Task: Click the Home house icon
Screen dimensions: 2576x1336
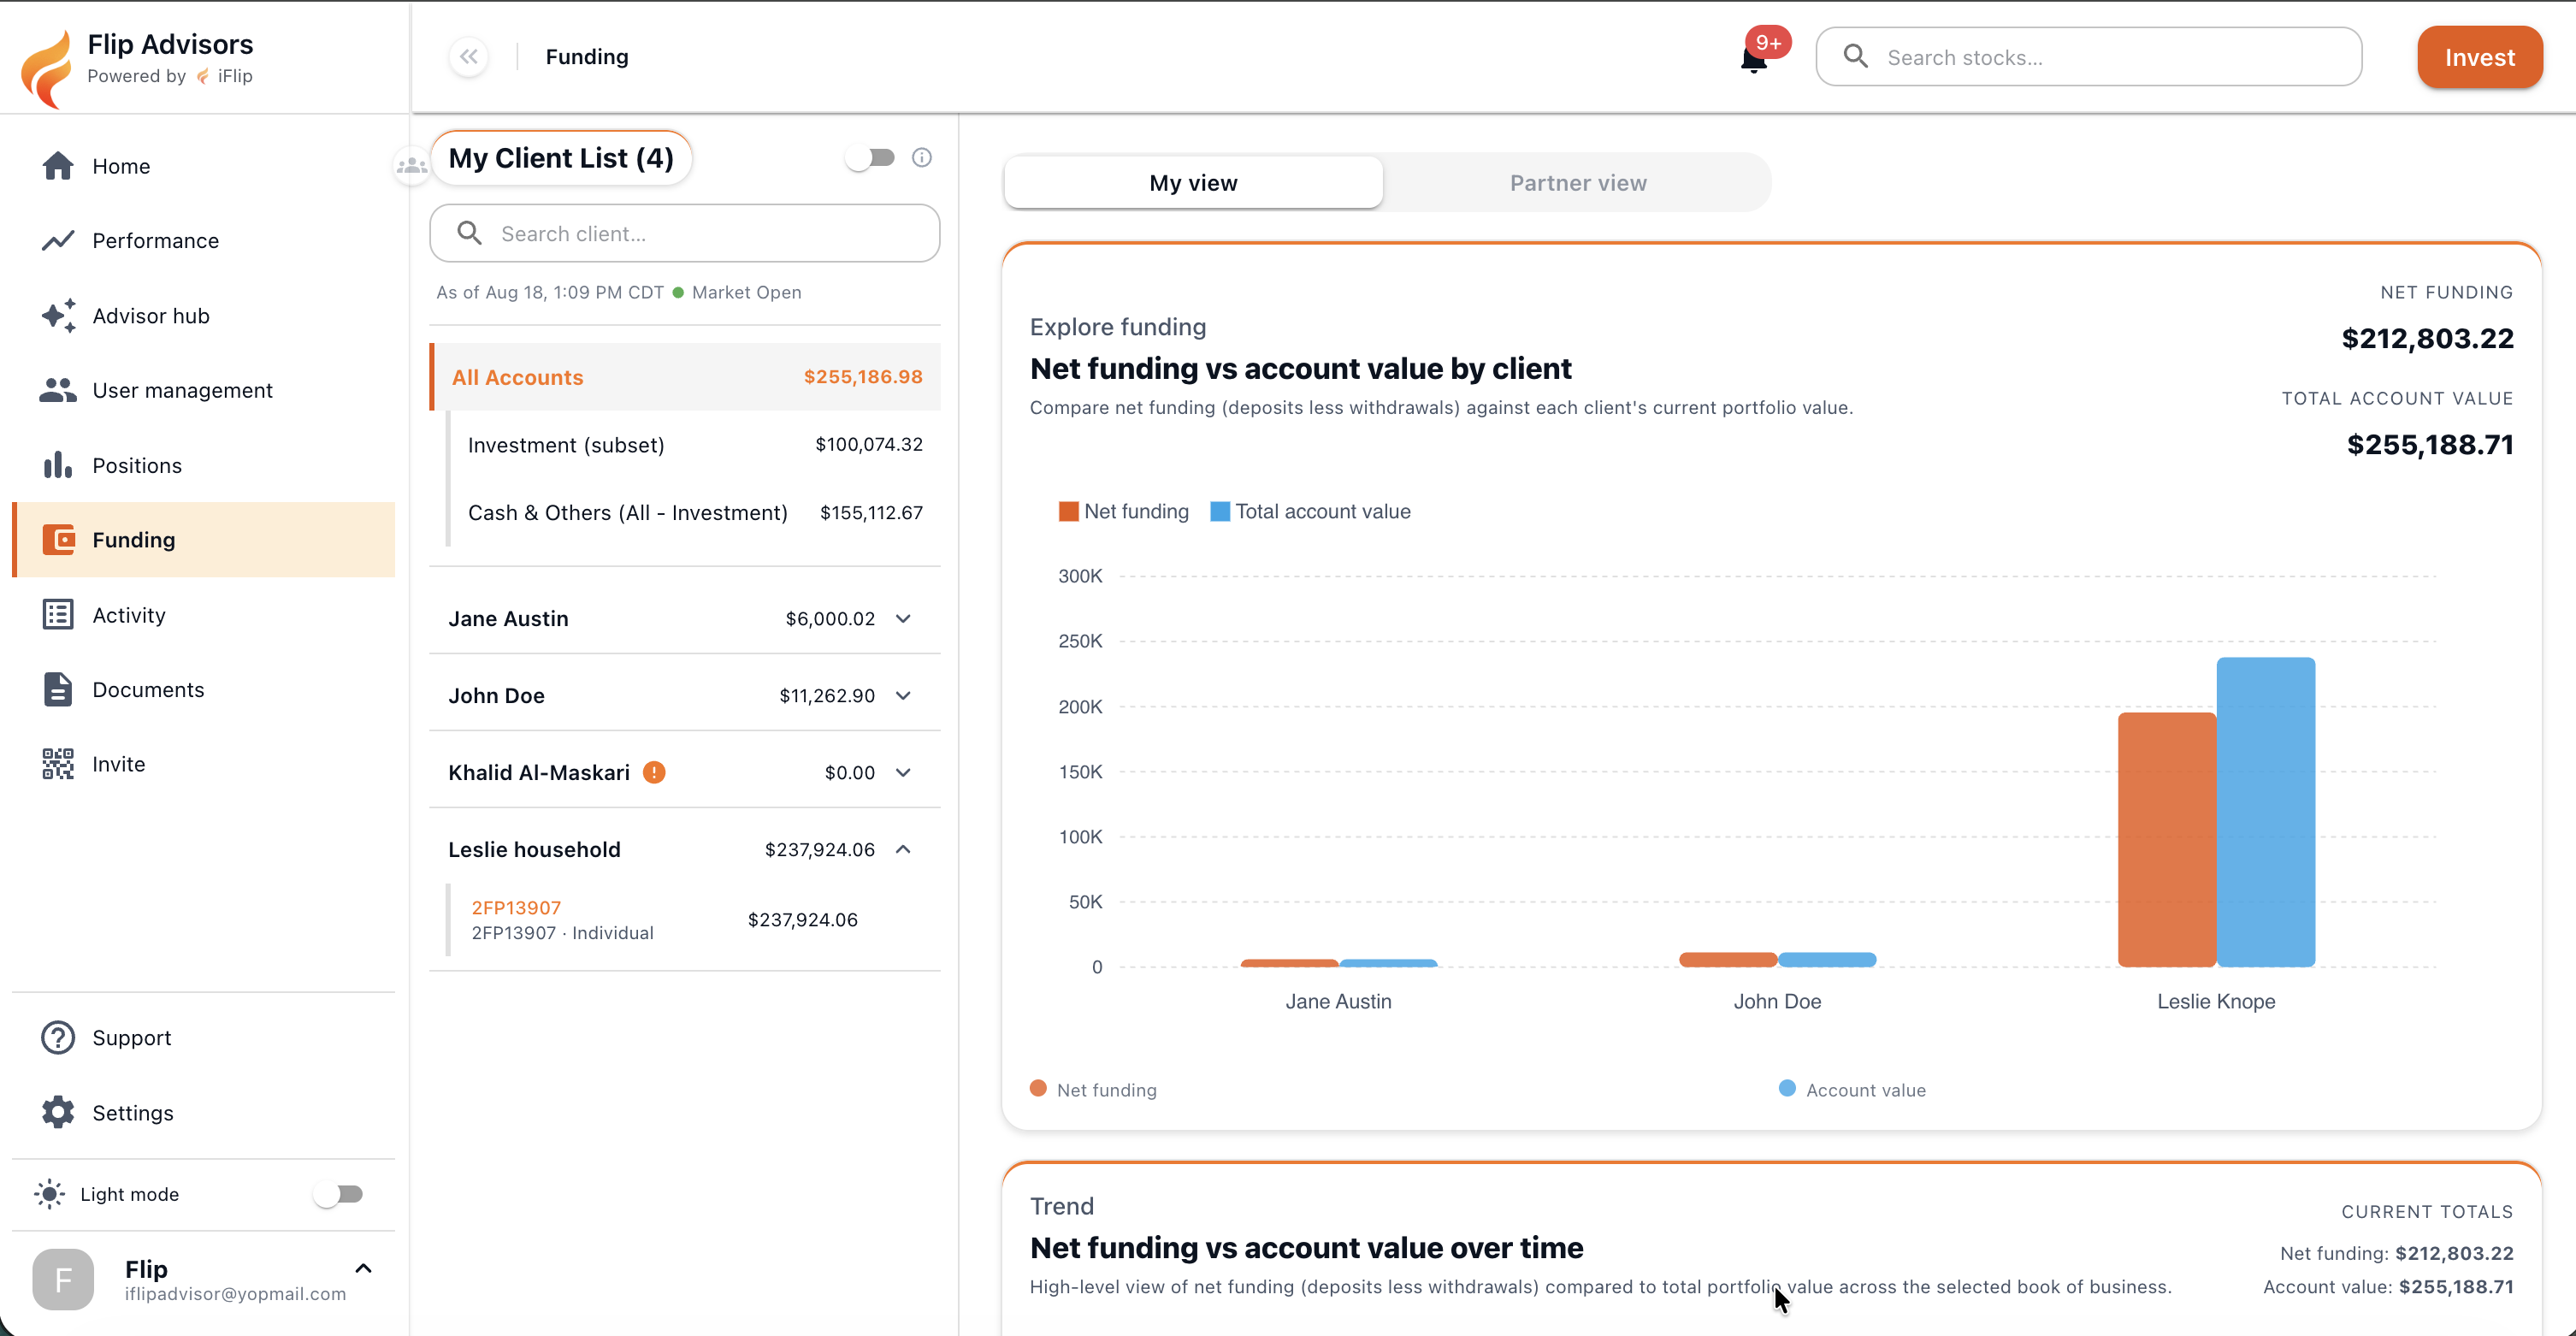Action: click(58, 166)
